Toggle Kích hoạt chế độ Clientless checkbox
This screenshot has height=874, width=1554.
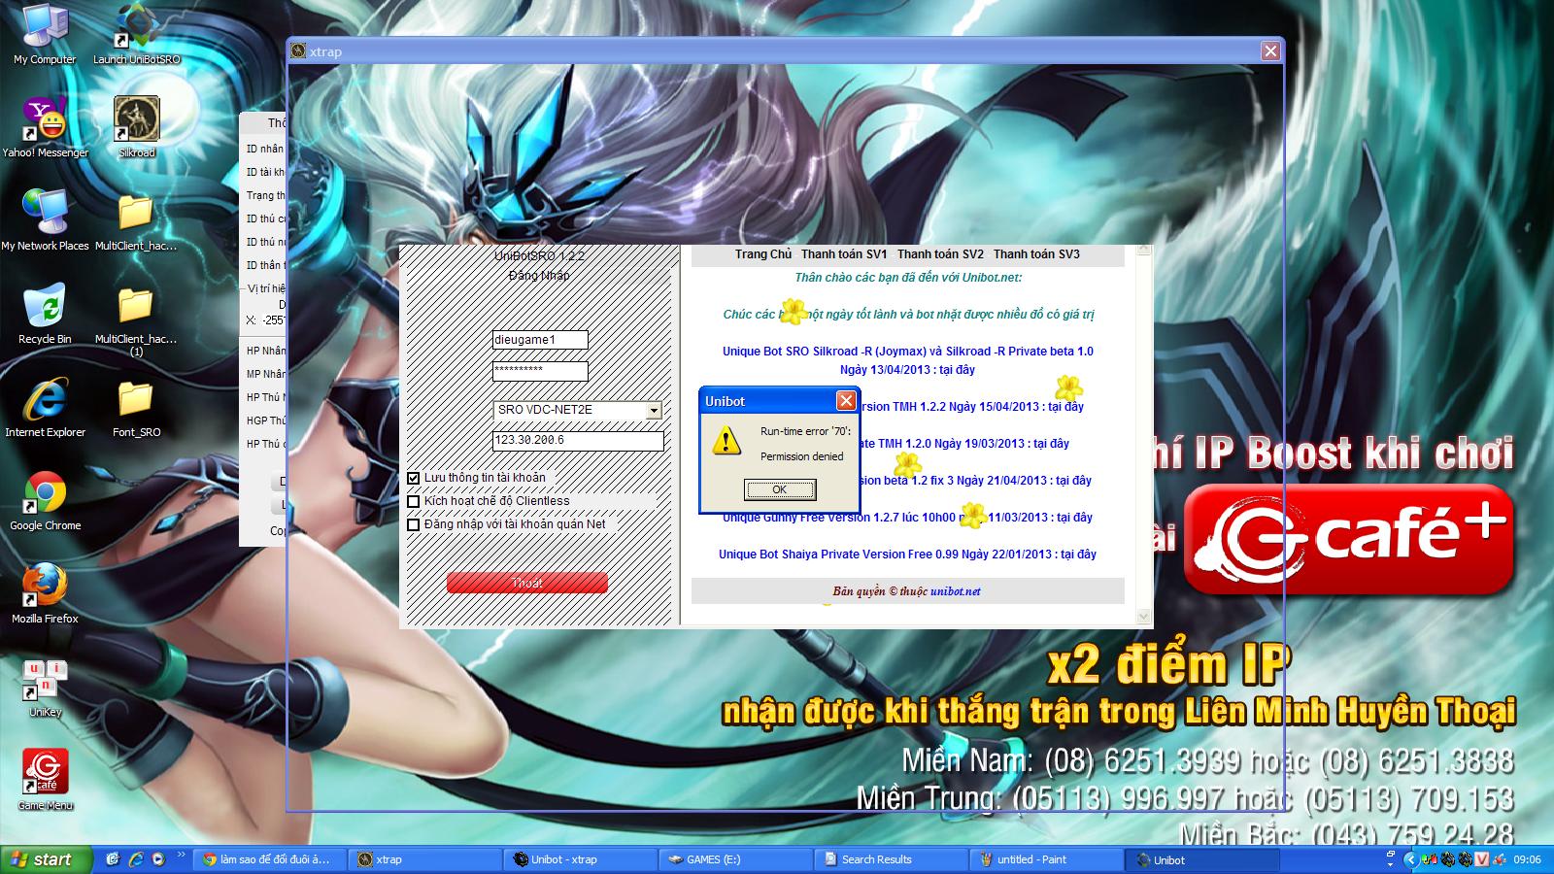click(414, 501)
